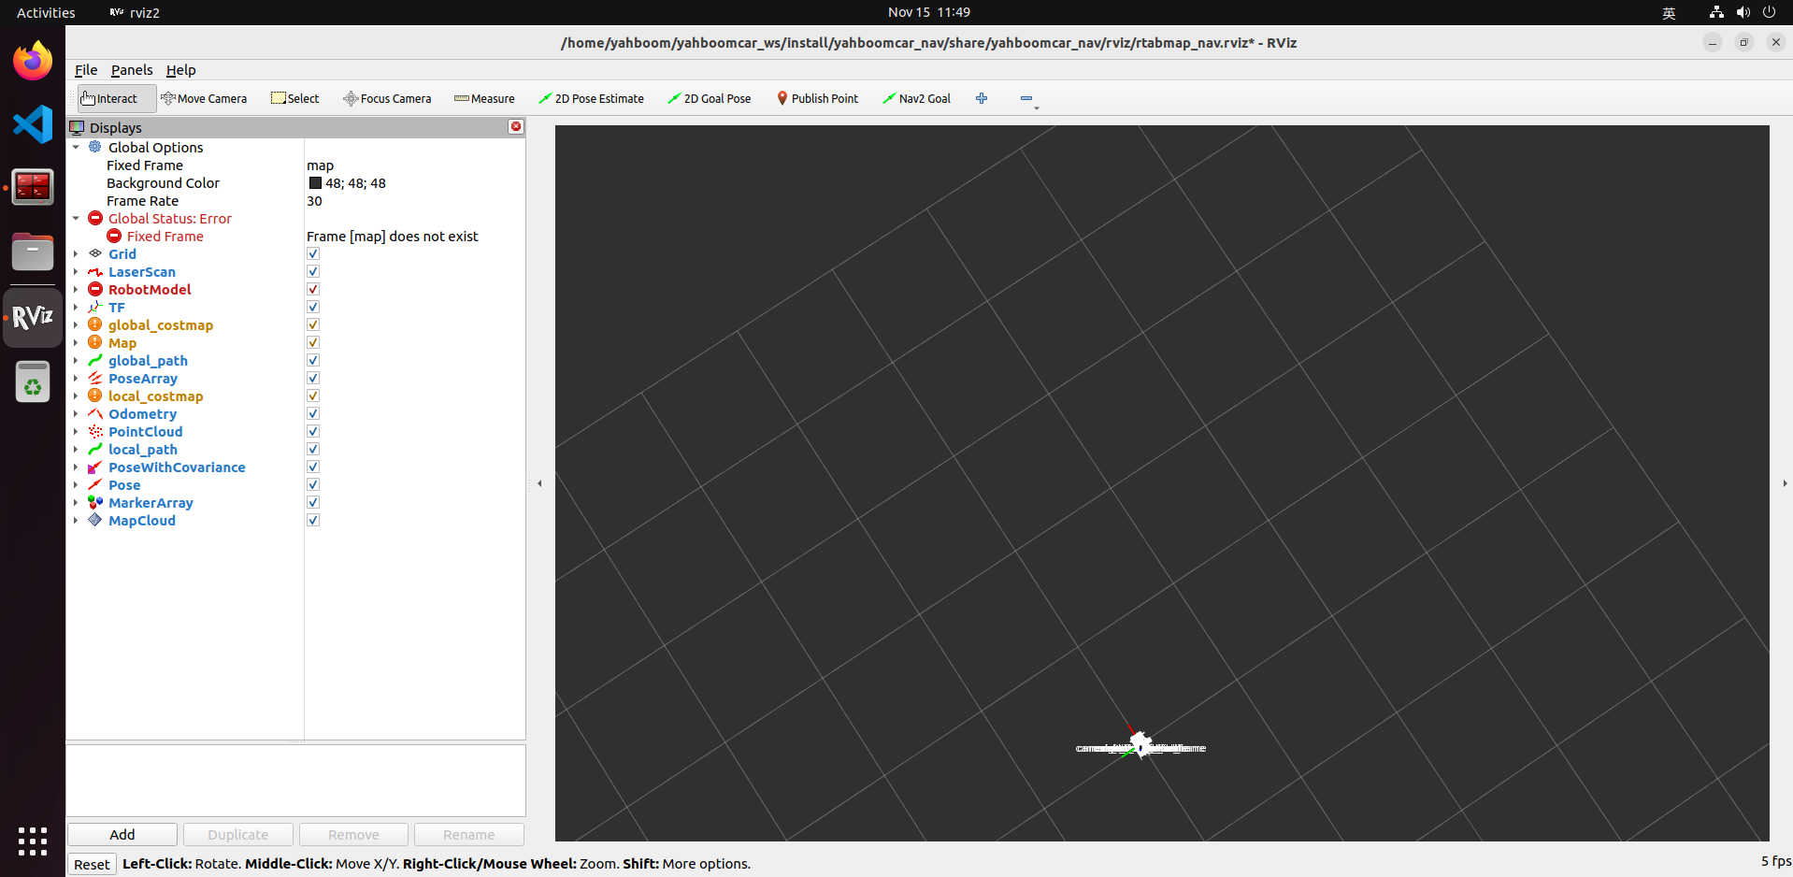Toggle the TF display checkbox
Image resolution: width=1793 pixels, height=877 pixels.
tap(313, 307)
